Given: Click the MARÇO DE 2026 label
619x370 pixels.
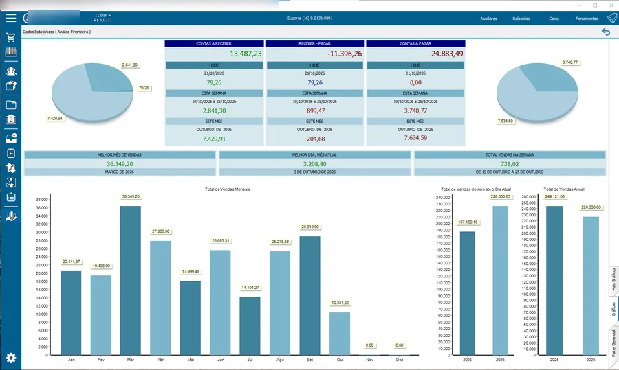Looking at the screenshot, I should pyautogui.click(x=120, y=172).
